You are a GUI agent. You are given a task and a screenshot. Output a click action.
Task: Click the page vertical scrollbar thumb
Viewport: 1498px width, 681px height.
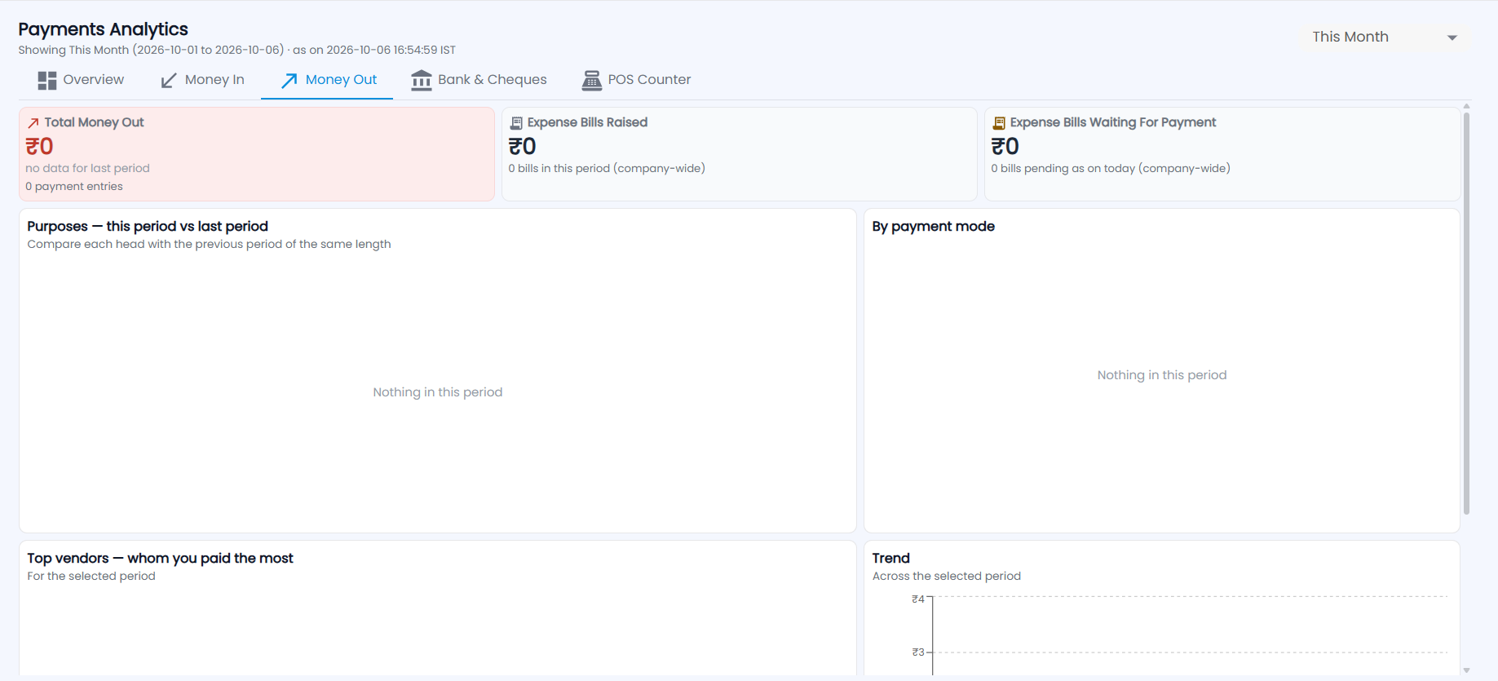[1466, 313]
